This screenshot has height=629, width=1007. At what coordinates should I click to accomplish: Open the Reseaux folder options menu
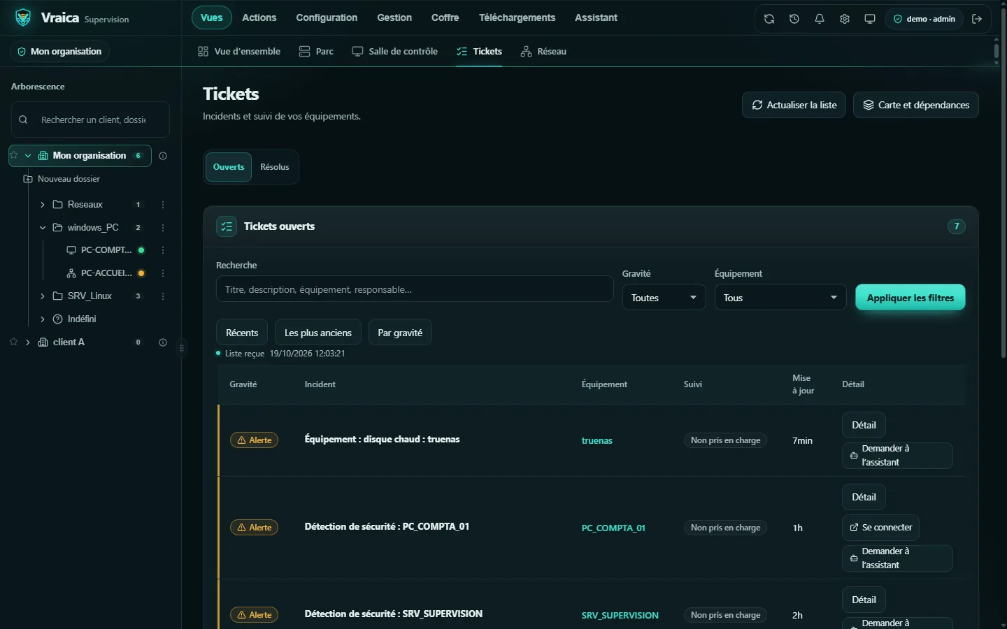(163, 205)
